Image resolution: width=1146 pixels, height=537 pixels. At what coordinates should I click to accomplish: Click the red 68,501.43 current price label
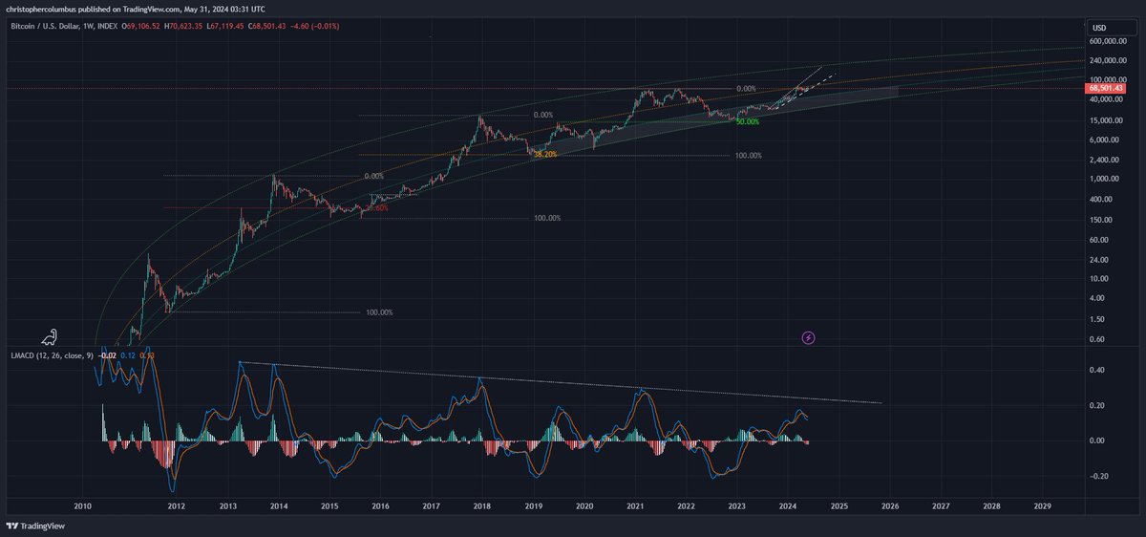tap(1107, 88)
